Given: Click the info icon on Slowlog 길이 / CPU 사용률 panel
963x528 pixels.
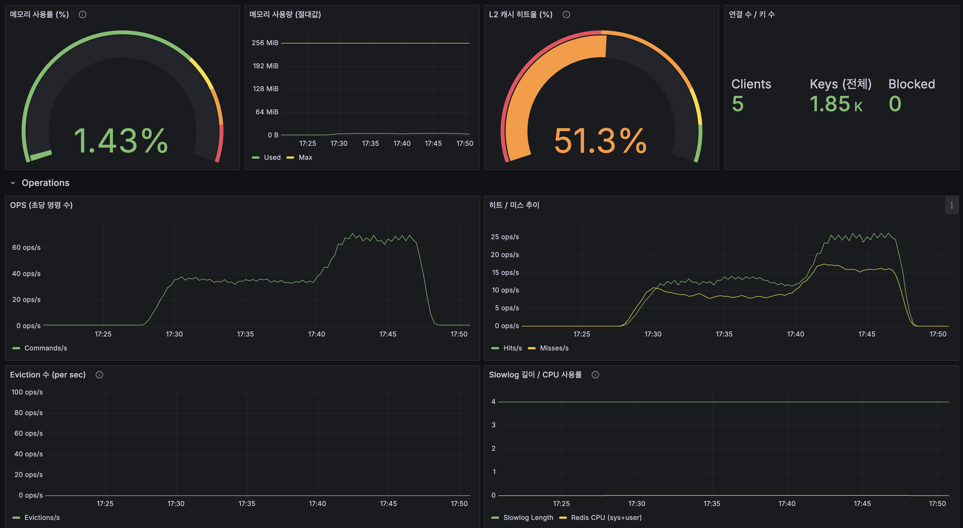Looking at the screenshot, I should [x=595, y=374].
